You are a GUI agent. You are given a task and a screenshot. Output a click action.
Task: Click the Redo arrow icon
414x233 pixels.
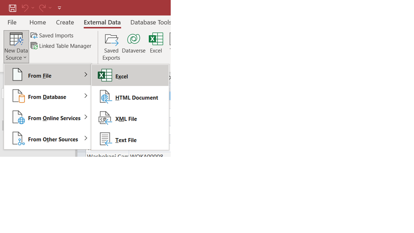(x=42, y=8)
